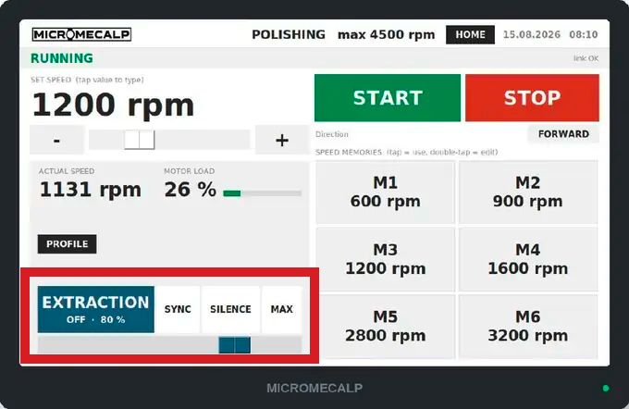Image resolution: width=629 pixels, height=409 pixels.
Task: Open the HOME screen
Action: tap(470, 34)
